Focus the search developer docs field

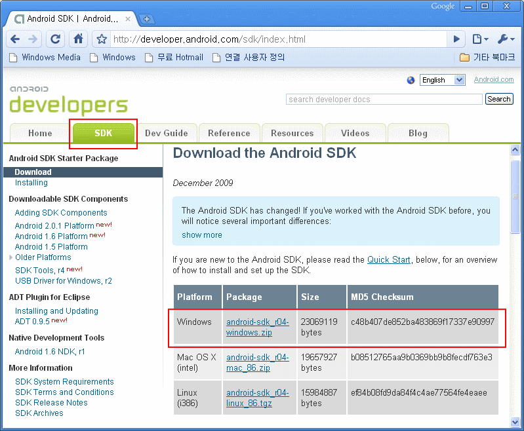point(384,99)
